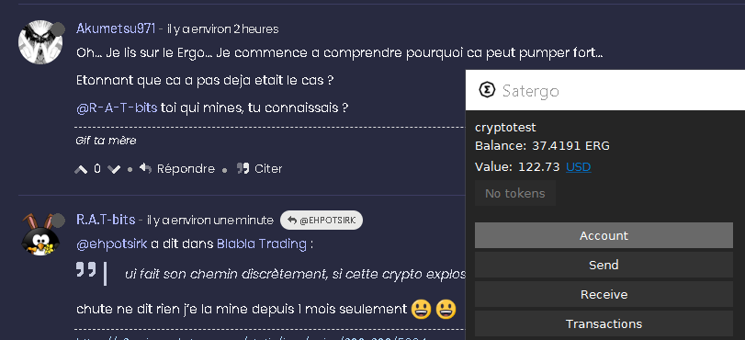
Task: Click the reply arrow icon beside Répondre
Action: pos(145,168)
